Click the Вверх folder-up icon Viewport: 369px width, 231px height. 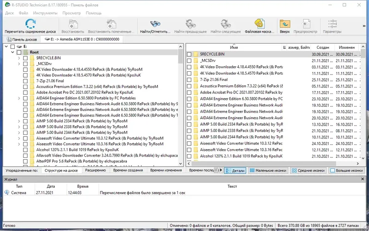pos(285,24)
